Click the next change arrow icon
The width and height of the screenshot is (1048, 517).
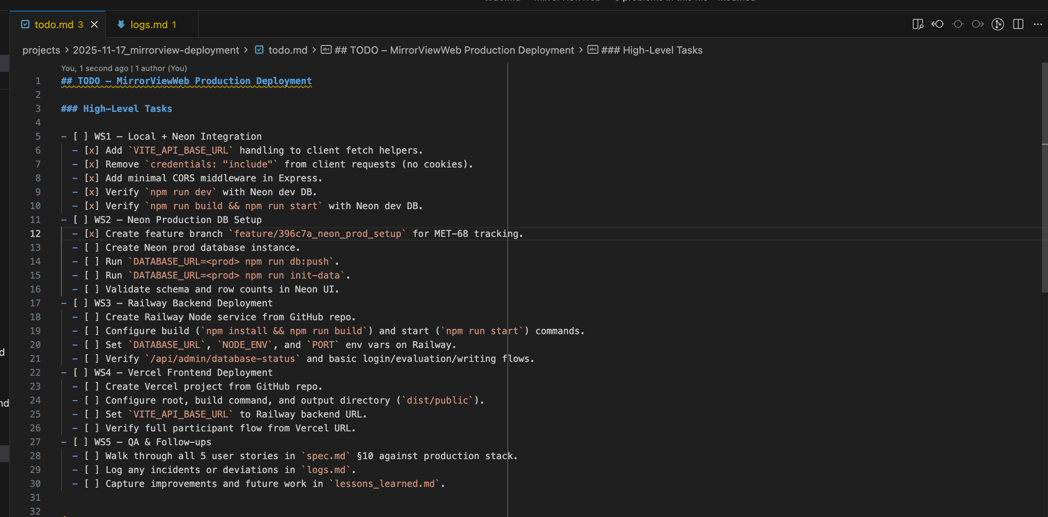(x=977, y=24)
